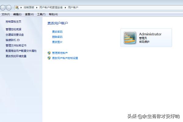The image size is (183, 122).
Task: Expand the breadcrumb arrow after 用户帐户和家庭安全
Action: click(66, 7)
